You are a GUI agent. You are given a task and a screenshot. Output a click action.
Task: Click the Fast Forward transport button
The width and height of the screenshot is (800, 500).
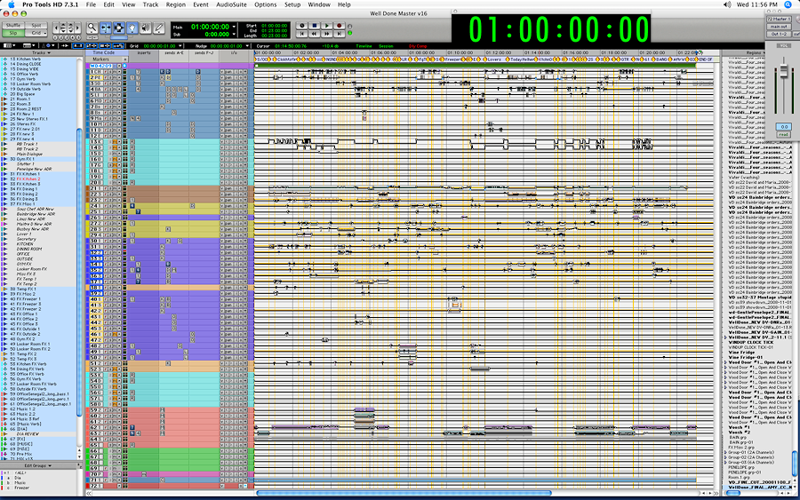pos(327,34)
